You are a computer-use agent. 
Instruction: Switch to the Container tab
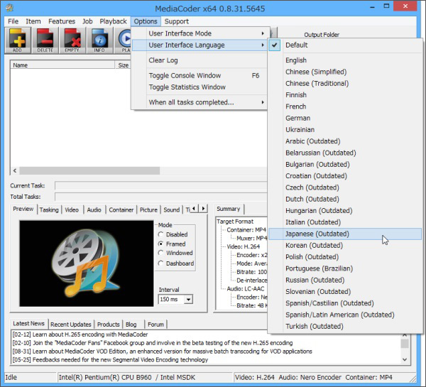click(x=121, y=209)
